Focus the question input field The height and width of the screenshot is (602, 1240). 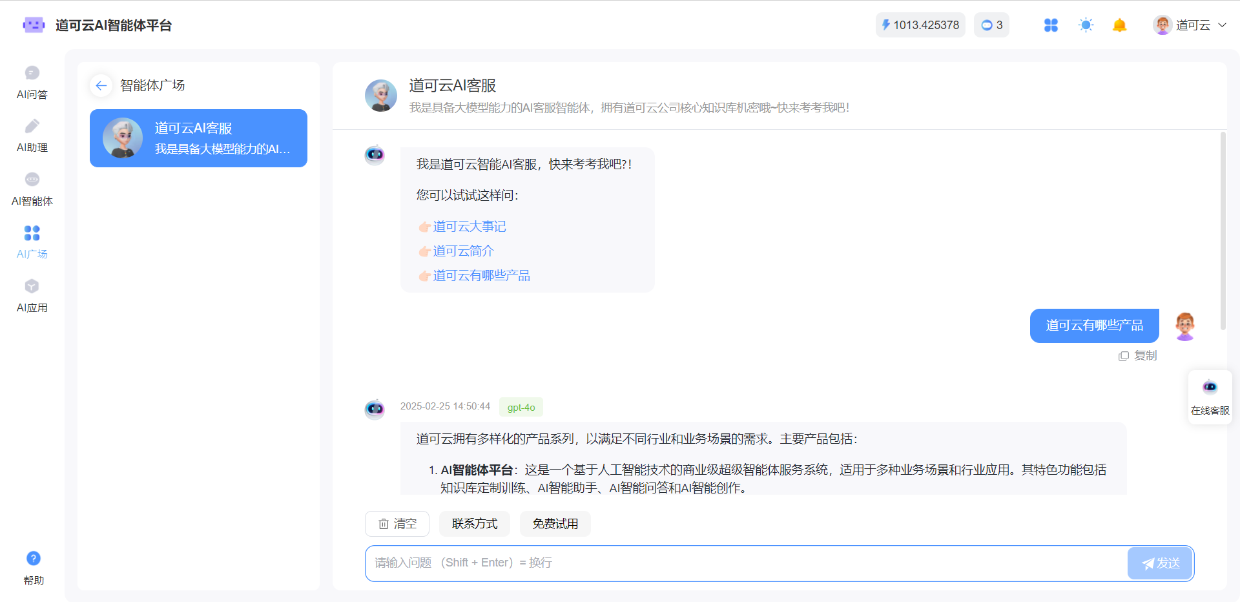click(743, 563)
